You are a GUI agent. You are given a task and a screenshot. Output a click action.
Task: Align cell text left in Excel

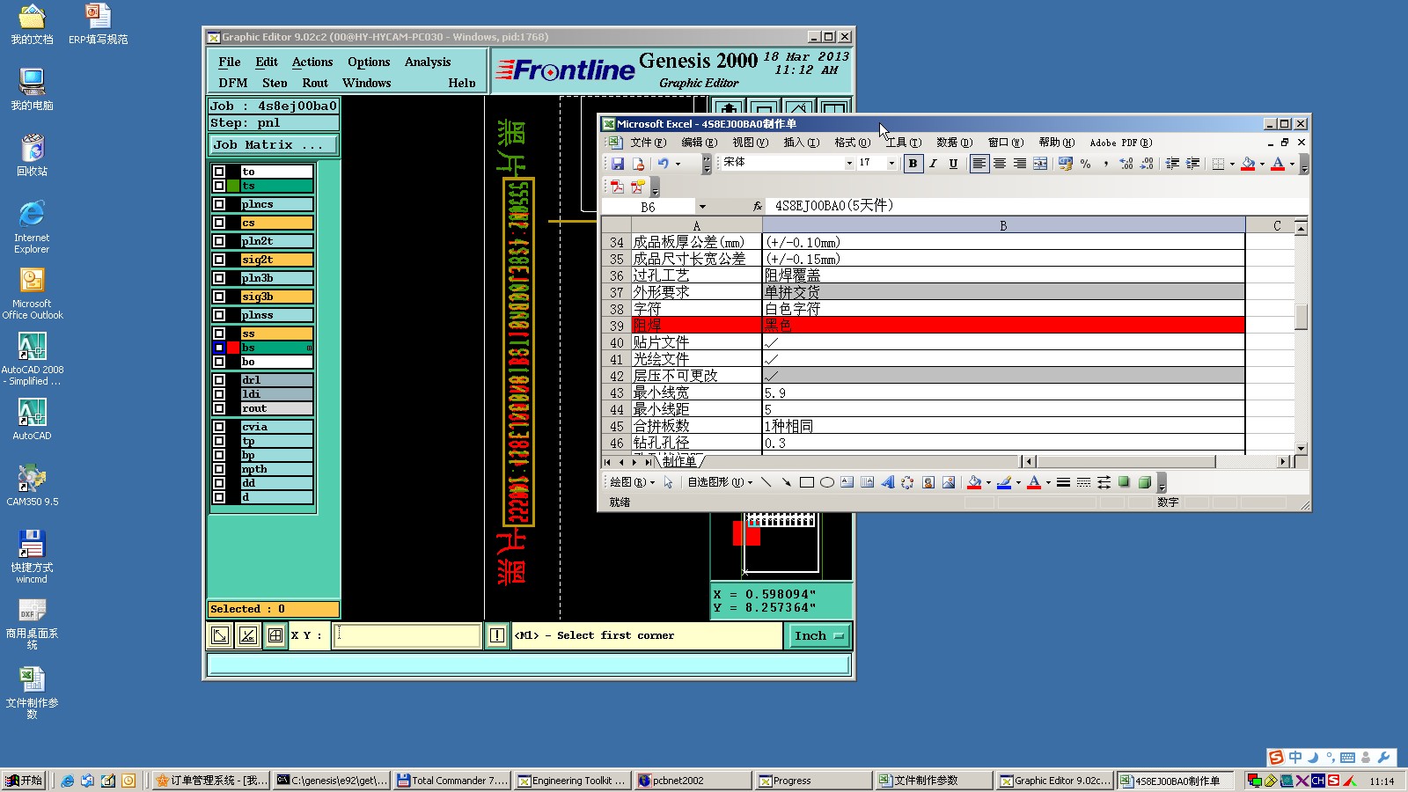pos(979,164)
